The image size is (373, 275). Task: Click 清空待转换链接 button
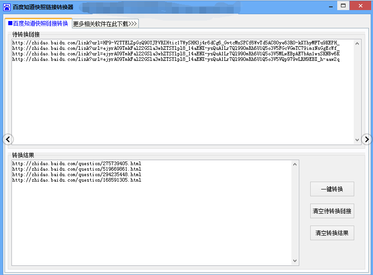332,211
